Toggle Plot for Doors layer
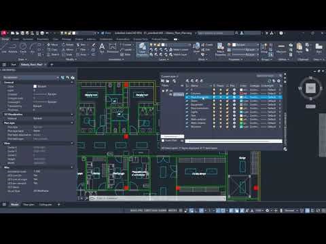Screen dimensions: 326x244 pos(234,101)
